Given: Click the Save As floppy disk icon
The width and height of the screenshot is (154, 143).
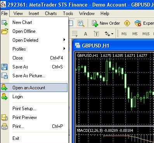Looking at the screenshot, I should (x=4, y=67).
